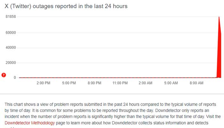
Task: Click the 40000 y-axis label
Action: pos(11,48)
